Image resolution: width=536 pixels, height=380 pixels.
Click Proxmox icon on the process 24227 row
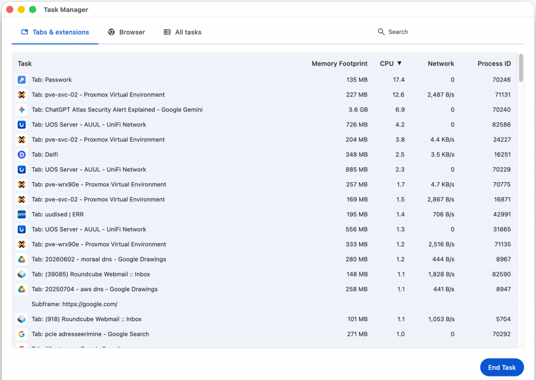(x=21, y=139)
